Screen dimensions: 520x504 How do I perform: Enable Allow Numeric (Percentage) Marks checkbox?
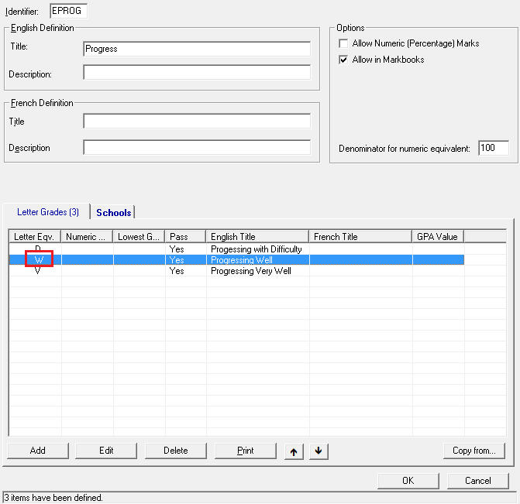343,44
